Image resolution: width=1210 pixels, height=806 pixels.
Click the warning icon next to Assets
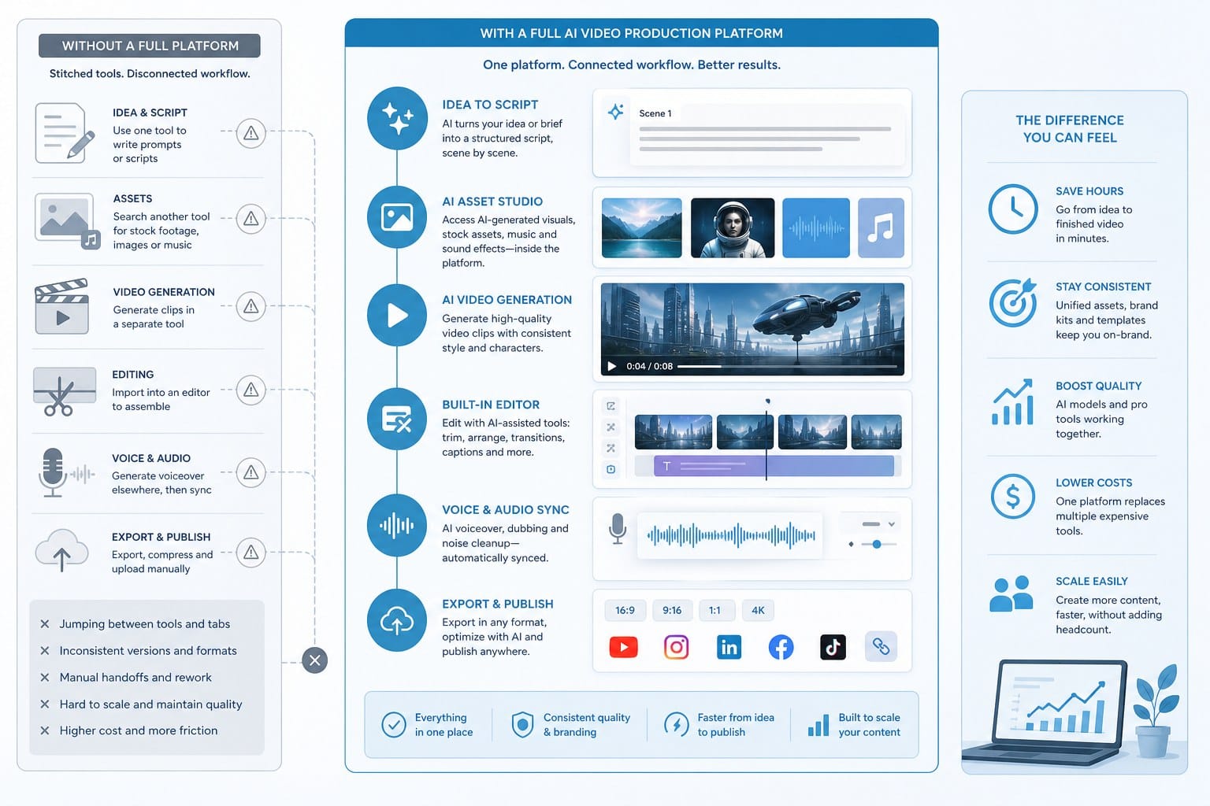251,218
